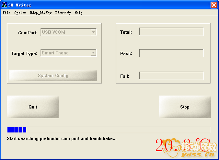
Task: Click the ydss.cn watermark logo
Action: (186, 147)
